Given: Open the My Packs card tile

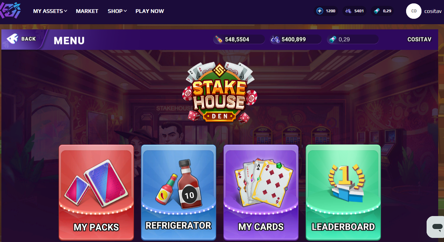Looking at the screenshot, I should [x=96, y=192].
